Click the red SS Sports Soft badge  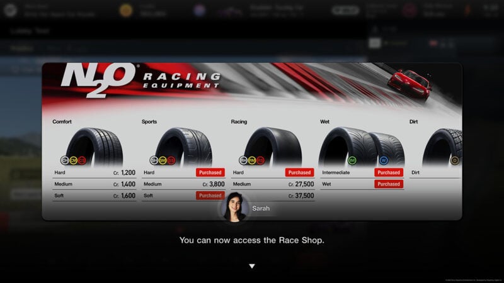click(x=171, y=160)
